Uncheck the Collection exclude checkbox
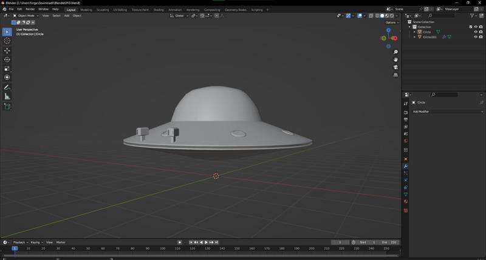This screenshot has height=260, width=486. (471, 27)
